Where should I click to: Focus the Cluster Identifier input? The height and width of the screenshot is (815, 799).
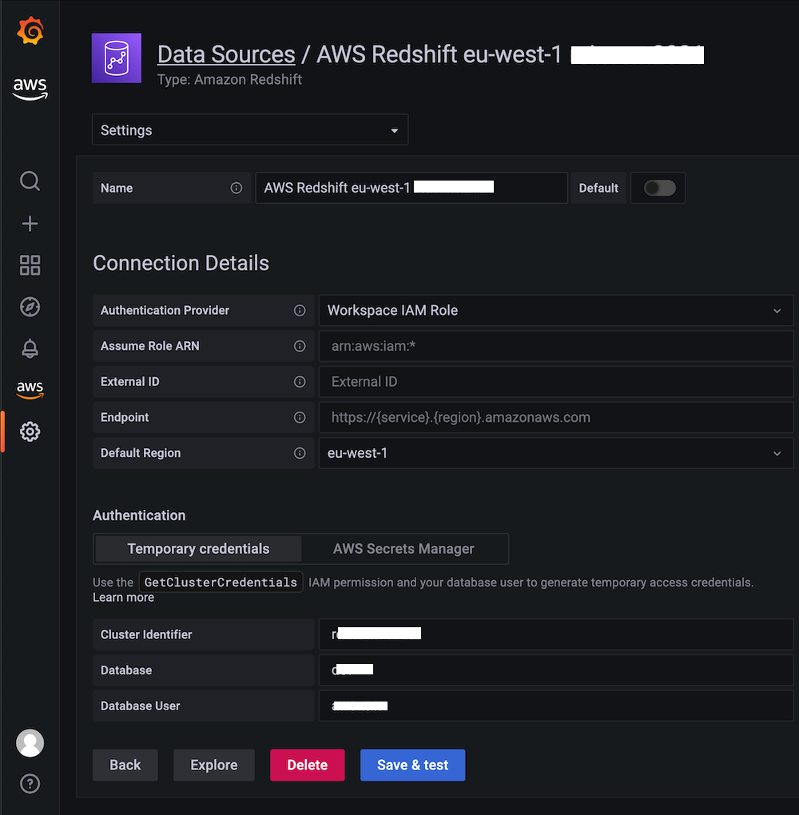pos(556,634)
